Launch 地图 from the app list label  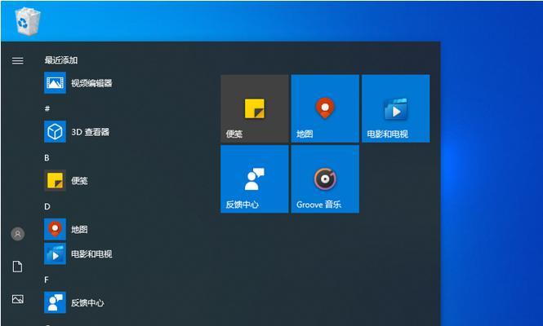79,230
